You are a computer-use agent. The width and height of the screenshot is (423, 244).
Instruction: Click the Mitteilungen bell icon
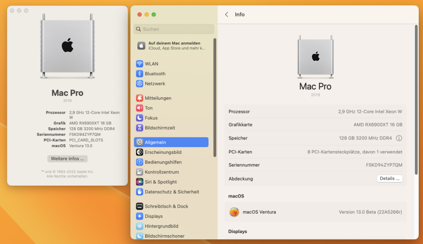pos(140,98)
